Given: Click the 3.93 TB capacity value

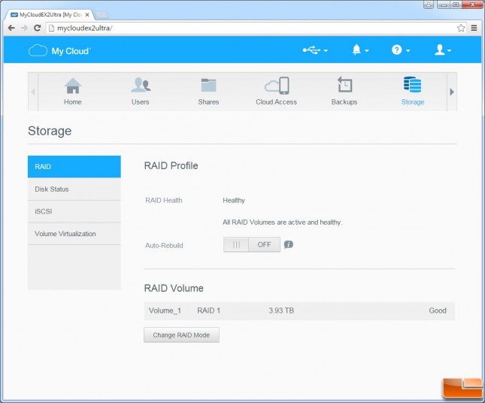Looking at the screenshot, I should [x=281, y=311].
